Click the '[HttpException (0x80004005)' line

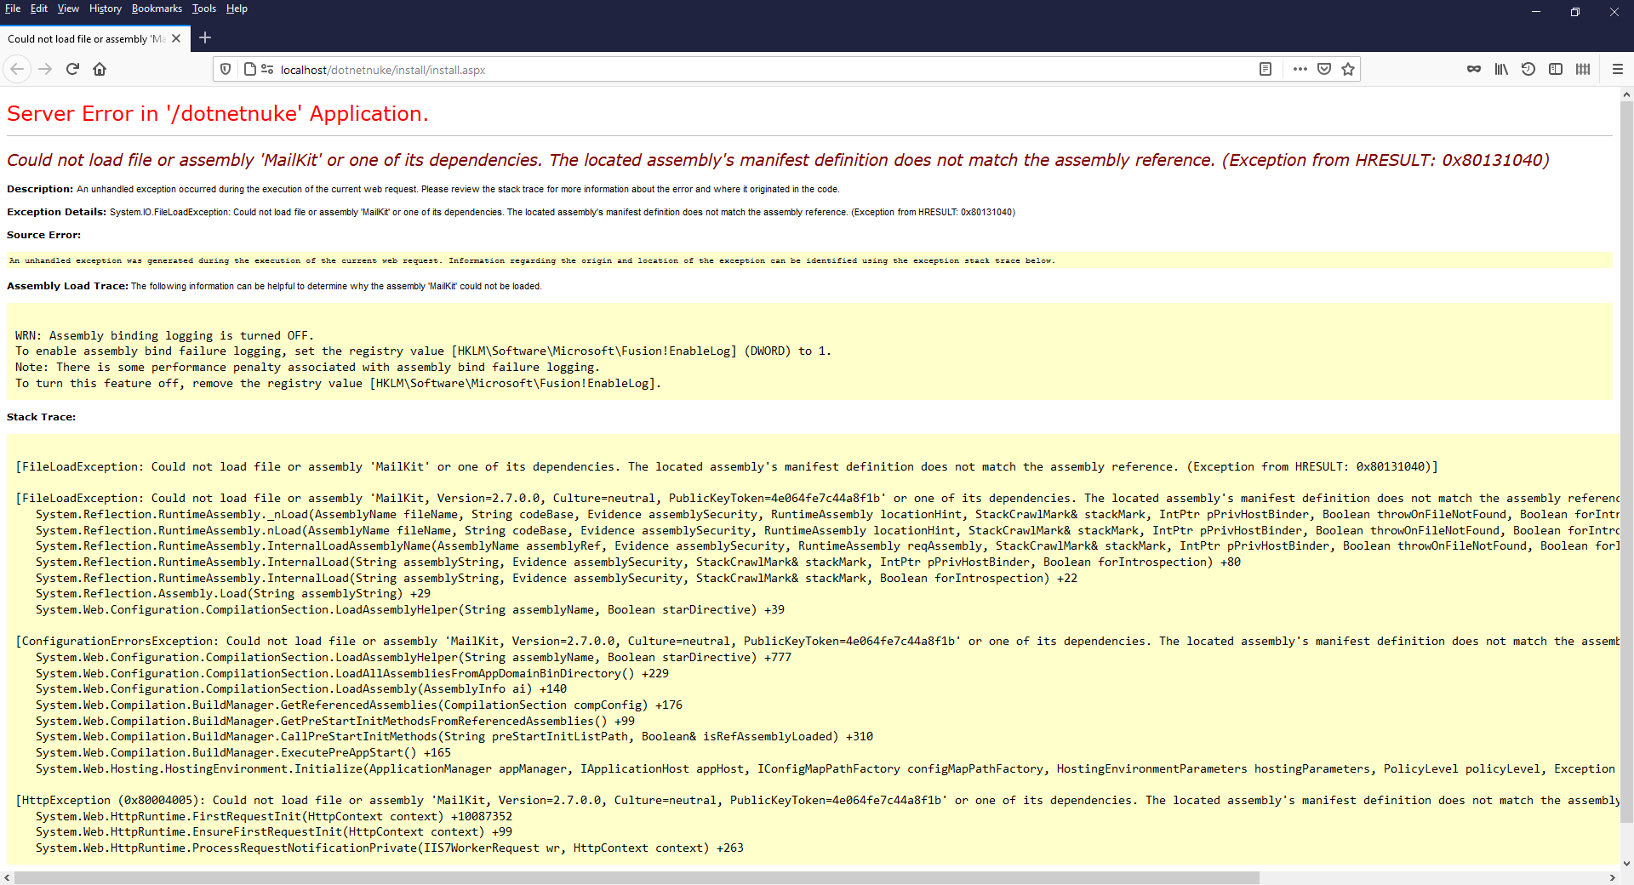pyautogui.click(x=817, y=800)
